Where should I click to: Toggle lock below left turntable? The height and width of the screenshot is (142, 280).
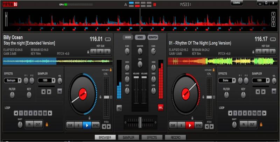coord(89,118)
